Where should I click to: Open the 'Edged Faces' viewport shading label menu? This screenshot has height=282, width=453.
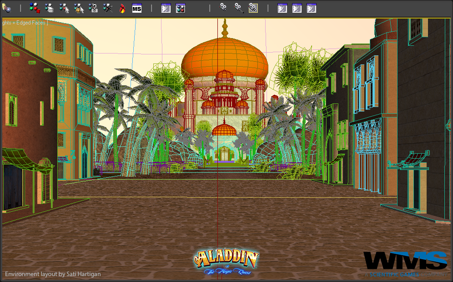point(30,23)
